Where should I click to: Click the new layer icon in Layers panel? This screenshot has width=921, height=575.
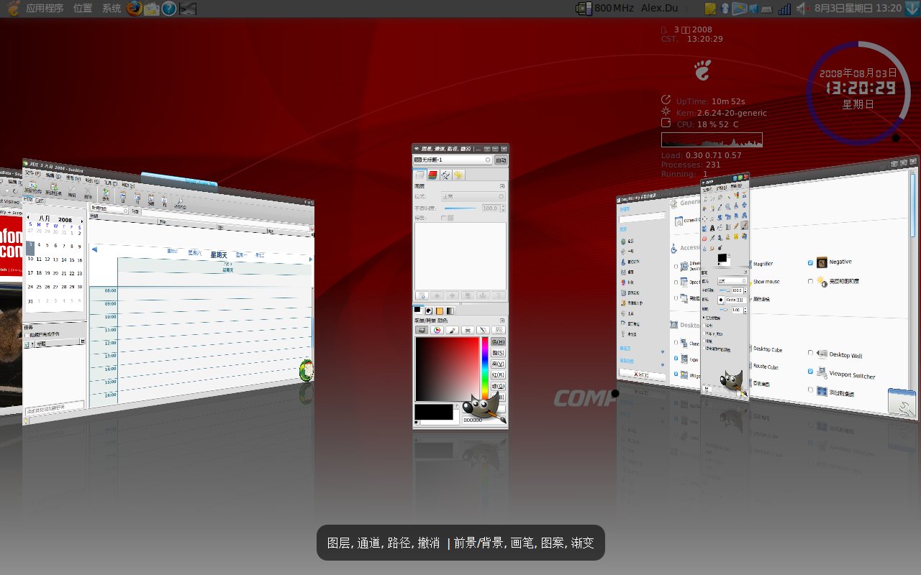pos(422,295)
